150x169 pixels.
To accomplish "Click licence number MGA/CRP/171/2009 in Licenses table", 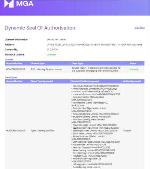I will tap(15, 69).
